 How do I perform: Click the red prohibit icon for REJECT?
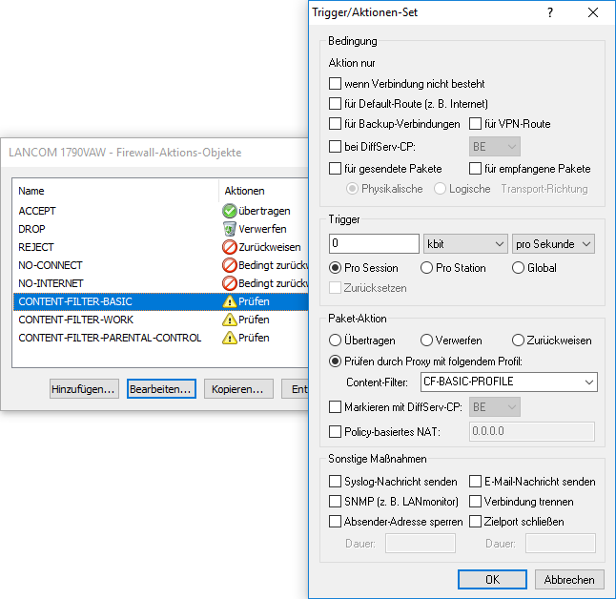pos(229,247)
